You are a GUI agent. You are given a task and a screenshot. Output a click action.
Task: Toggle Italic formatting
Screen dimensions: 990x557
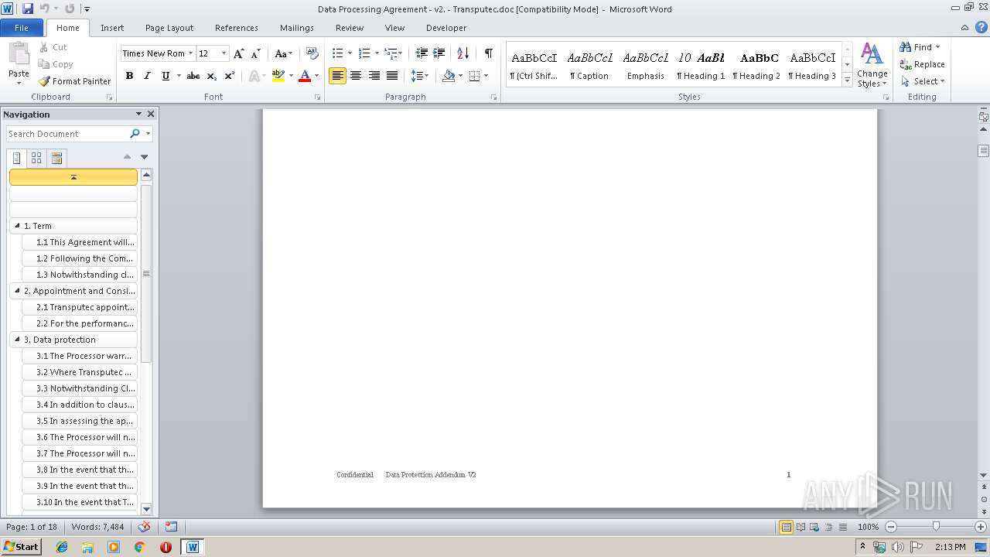(147, 76)
